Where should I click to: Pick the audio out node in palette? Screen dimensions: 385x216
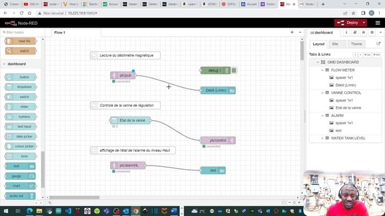tap(20, 196)
